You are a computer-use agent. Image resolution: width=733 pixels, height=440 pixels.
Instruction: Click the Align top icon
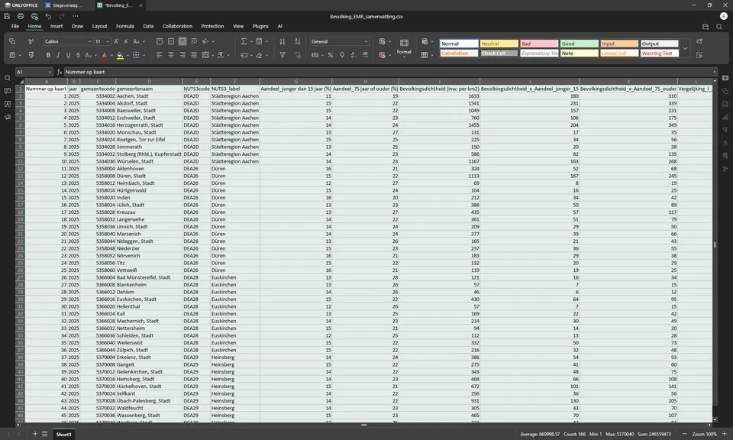pyautogui.click(x=160, y=41)
